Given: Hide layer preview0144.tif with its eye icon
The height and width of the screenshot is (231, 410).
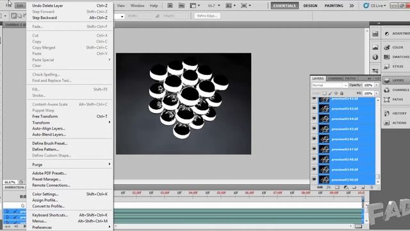Looking at the screenshot, I should (314, 118).
